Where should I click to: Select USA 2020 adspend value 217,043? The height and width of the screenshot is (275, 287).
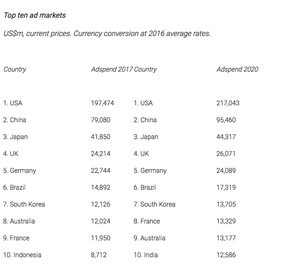(228, 103)
